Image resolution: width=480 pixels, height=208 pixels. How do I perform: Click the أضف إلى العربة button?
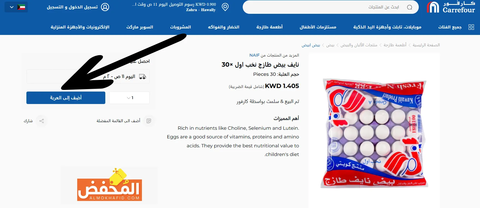coord(66,98)
